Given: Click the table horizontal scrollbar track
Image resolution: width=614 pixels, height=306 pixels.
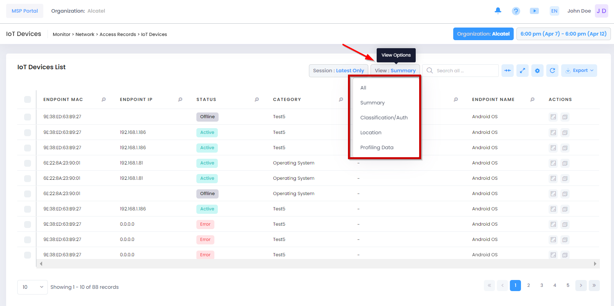Looking at the screenshot, I should pos(318,264).
